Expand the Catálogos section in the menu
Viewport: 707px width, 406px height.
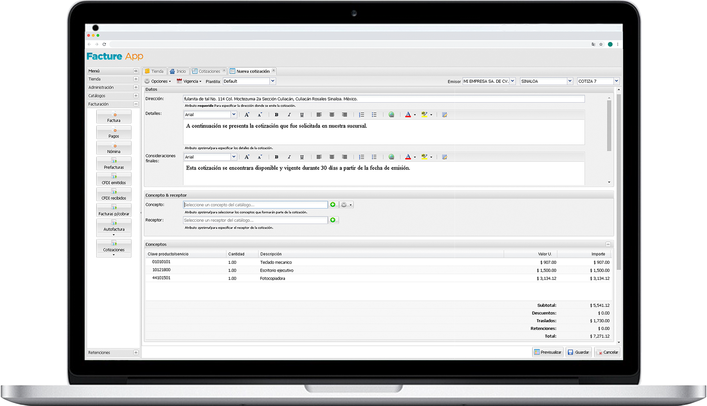point(136,96)
